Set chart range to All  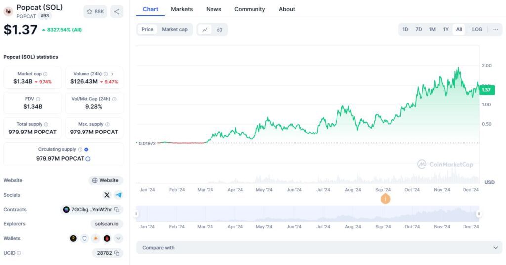(459, 29)
